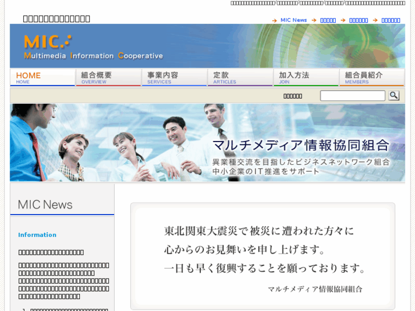The image size is (415, 311).
Task: Open the HOME navigation tab
Action: [43, 78]
